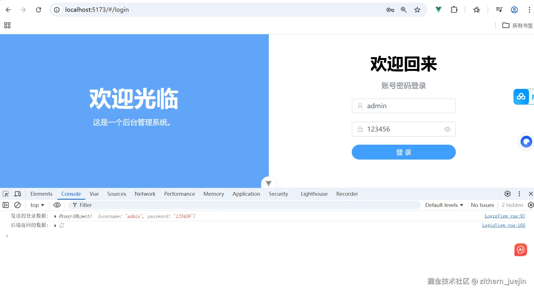The image size is (534, 293).
Task: Open the password manager key icon
Action: (390, 10)
